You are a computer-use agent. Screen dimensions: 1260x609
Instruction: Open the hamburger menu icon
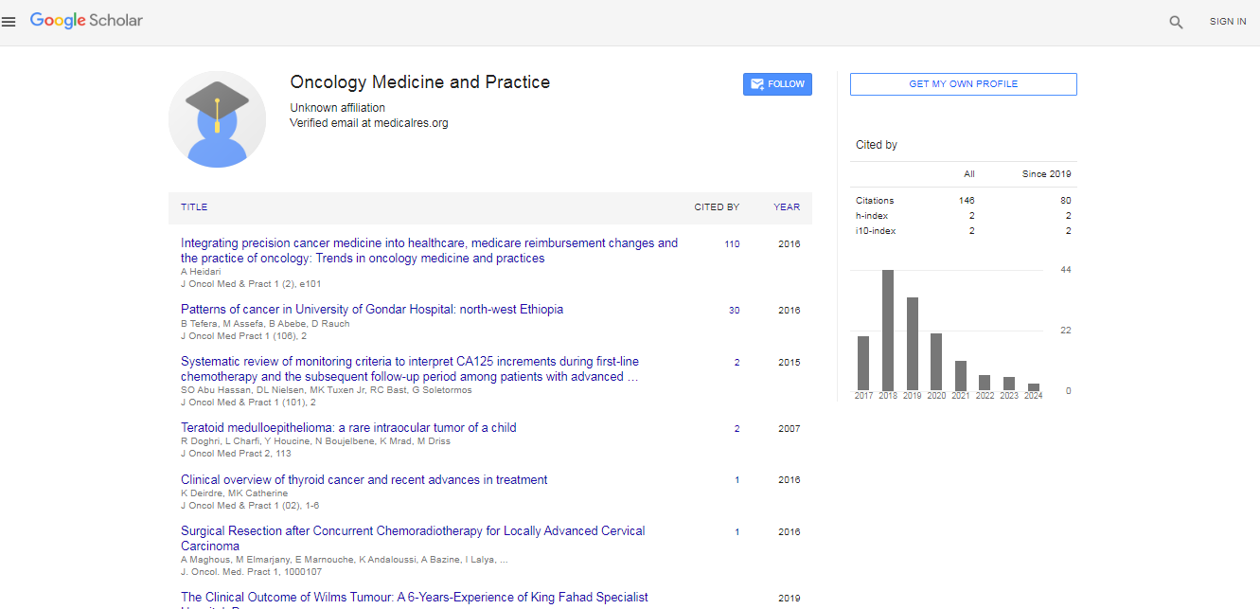(x=9, y=22)
